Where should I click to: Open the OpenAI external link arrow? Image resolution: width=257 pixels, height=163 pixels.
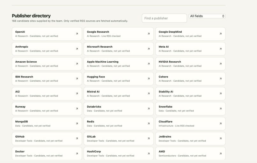point(77,34)
